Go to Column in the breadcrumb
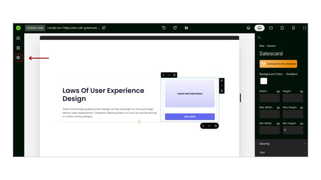Viewport: 321px width, 180px height. [x=271, y=46]
